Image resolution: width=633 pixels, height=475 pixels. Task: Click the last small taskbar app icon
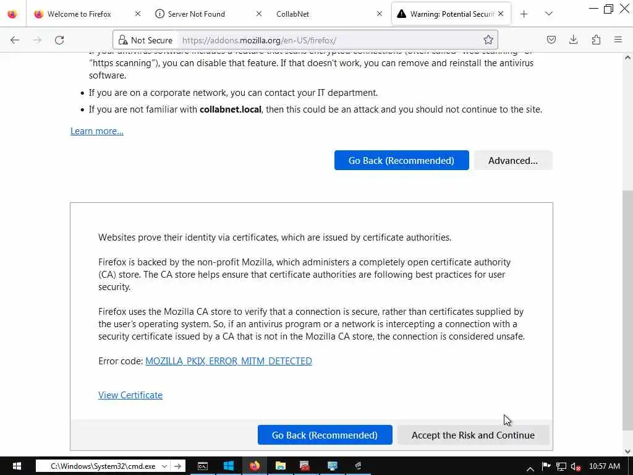click(x=358, y=466)
